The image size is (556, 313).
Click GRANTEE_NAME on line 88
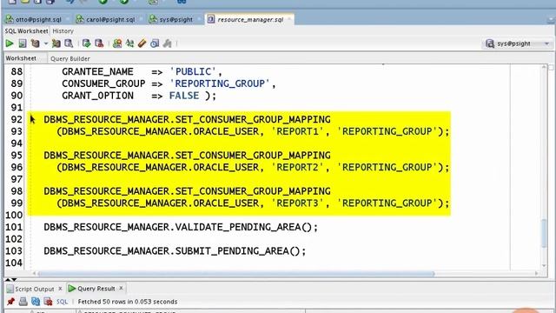(97, 71)
